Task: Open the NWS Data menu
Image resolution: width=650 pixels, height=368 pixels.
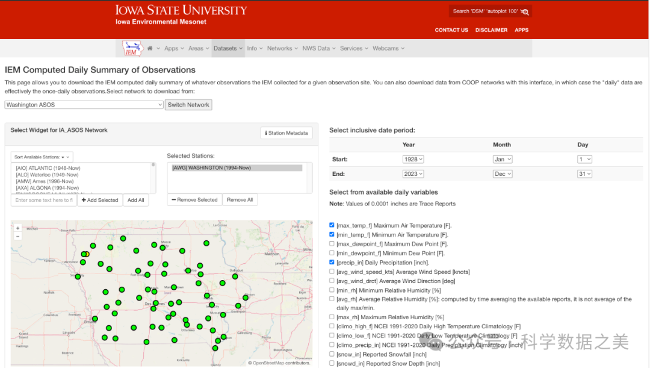Action: click(x=319, y=48)
